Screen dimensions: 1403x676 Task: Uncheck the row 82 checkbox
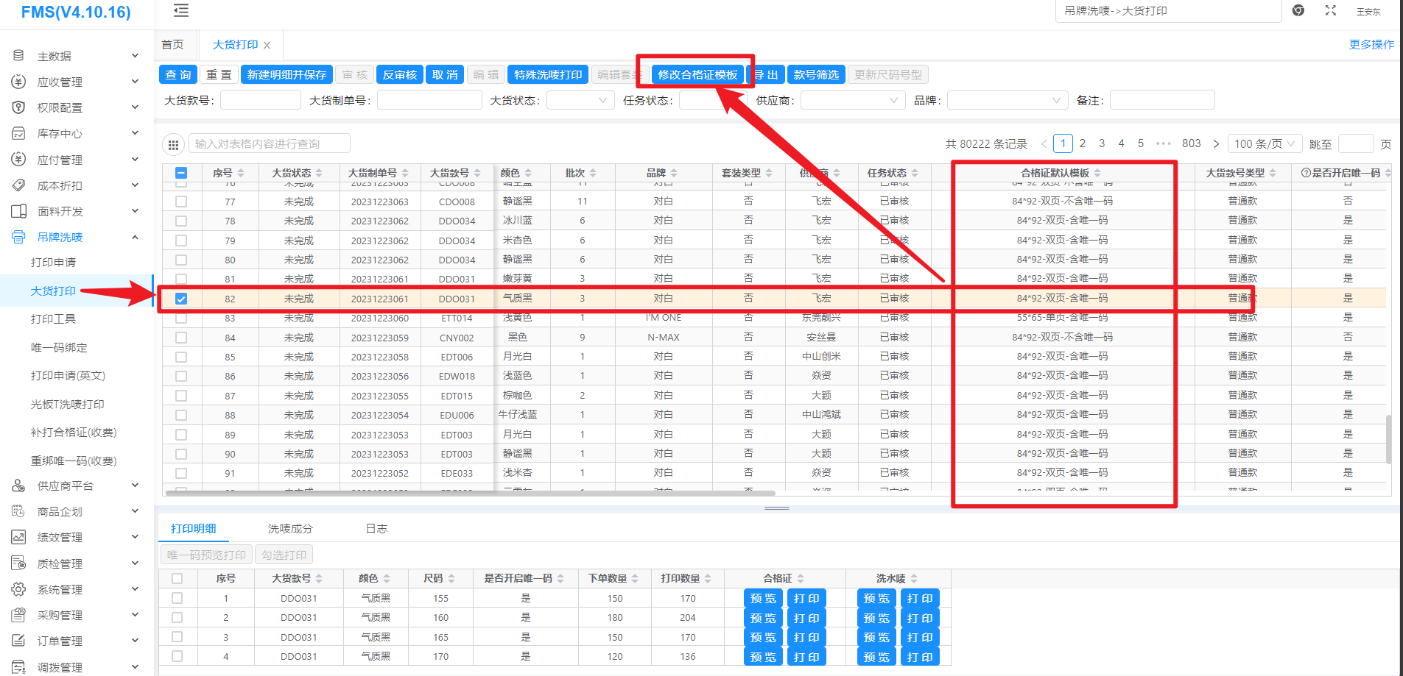pos(181,299)
